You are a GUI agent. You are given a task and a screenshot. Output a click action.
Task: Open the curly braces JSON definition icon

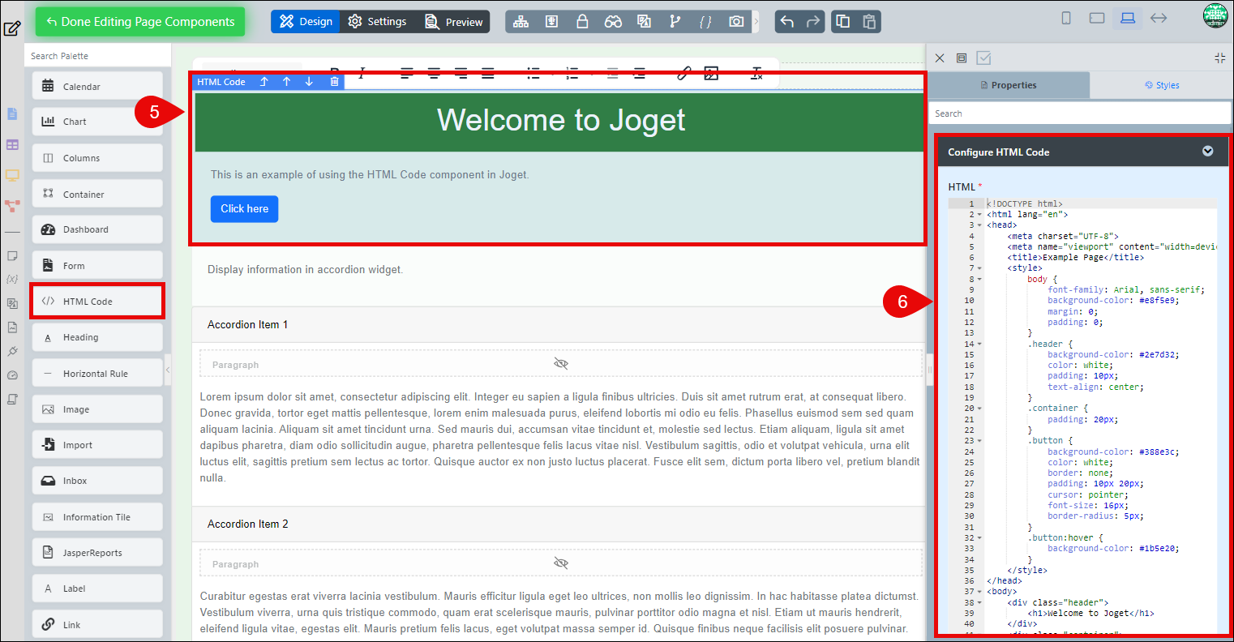[705, 22]
